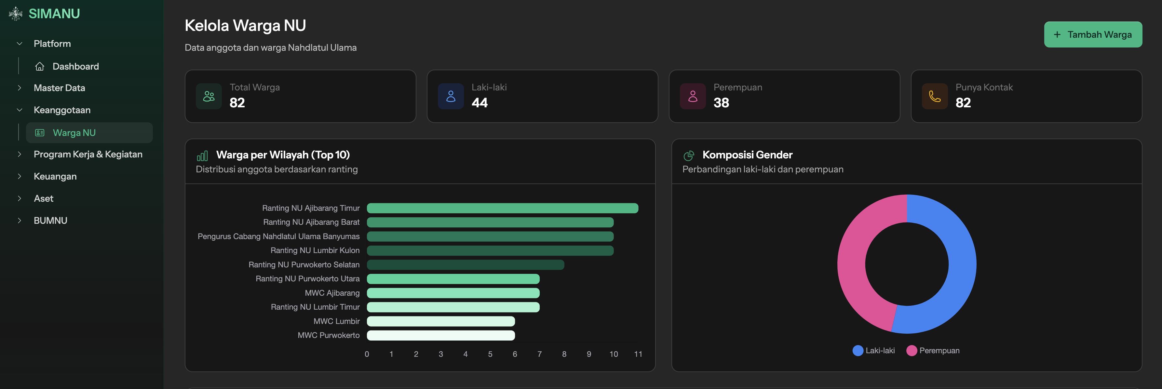Toggle the Laki-laki series in the gender legend

click(873, 350)
